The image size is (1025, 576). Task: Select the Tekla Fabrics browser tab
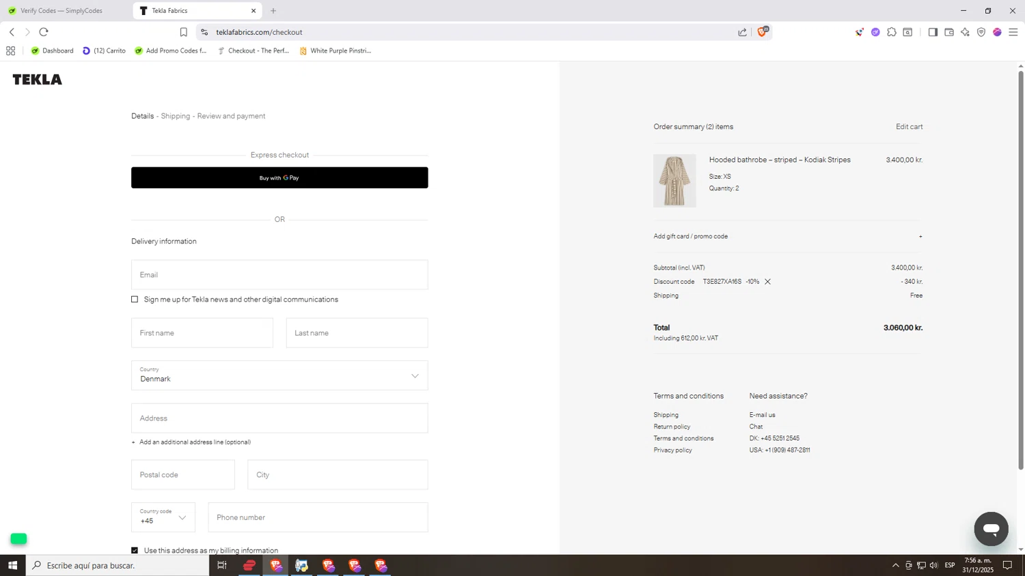(197, 11)
